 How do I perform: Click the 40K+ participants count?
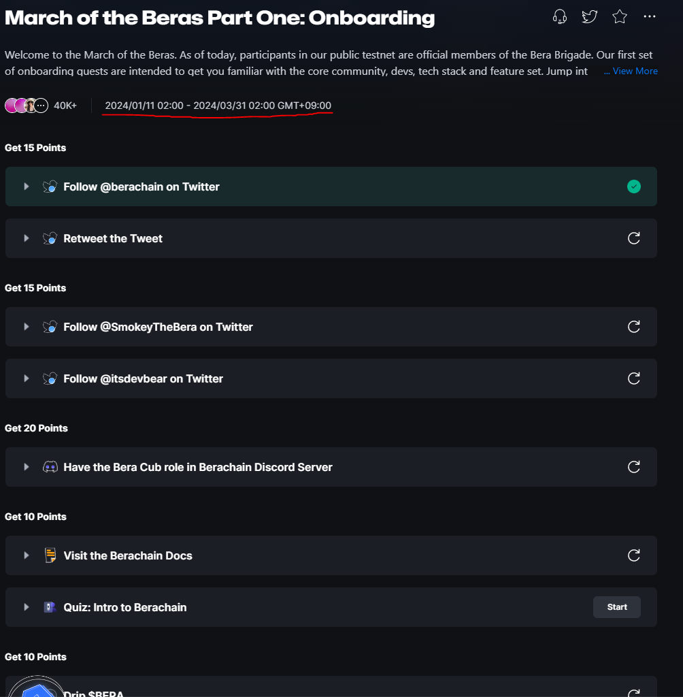point(65,106)
